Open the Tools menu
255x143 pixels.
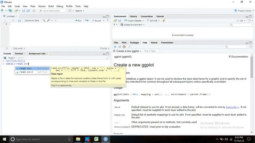(x=78, y=6)
